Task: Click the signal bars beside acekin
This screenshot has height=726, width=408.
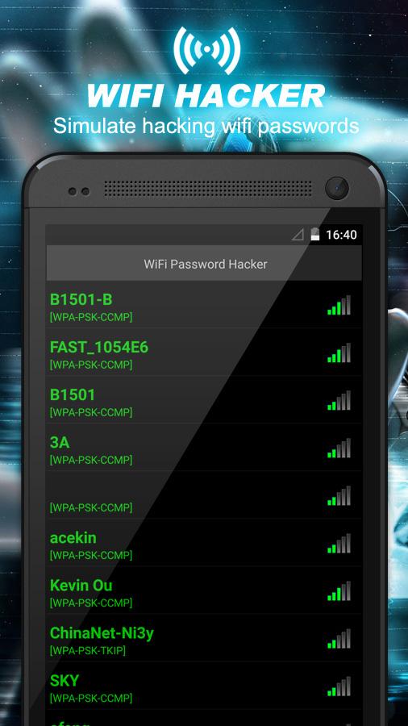Action: point(339,544)
